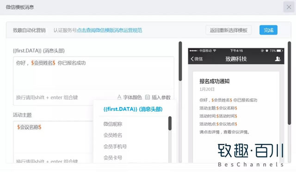The width and height of the screenshot is (296, 172).
Task: Tap the contact profile icon in phone preview
Action: coord(277,59)
